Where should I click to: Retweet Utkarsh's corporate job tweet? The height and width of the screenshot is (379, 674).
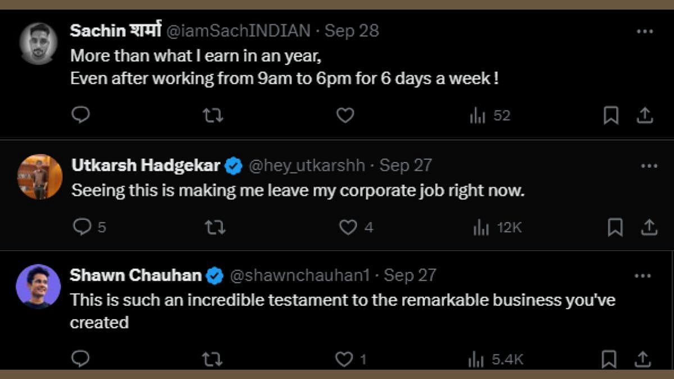(x=216, y=227)
